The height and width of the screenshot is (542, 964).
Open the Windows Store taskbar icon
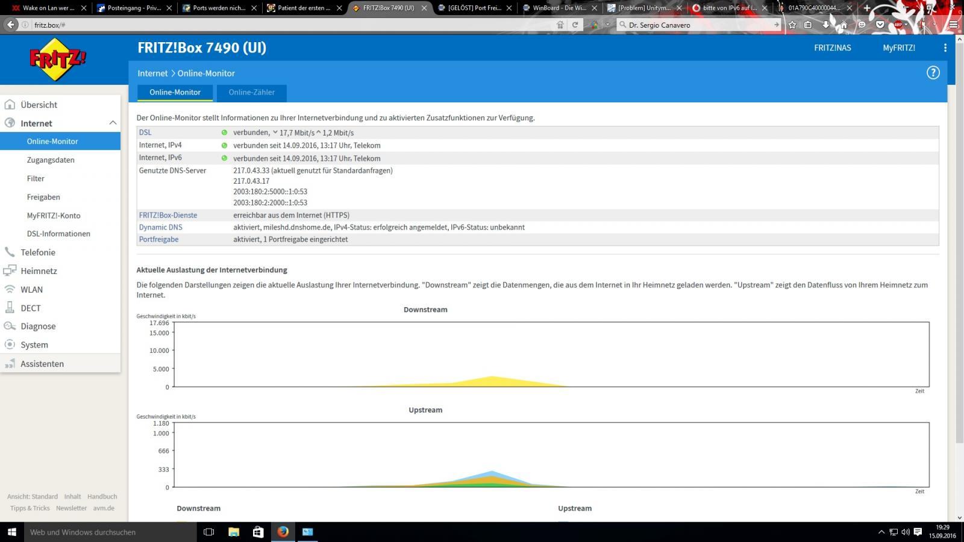tap(258, 532)
